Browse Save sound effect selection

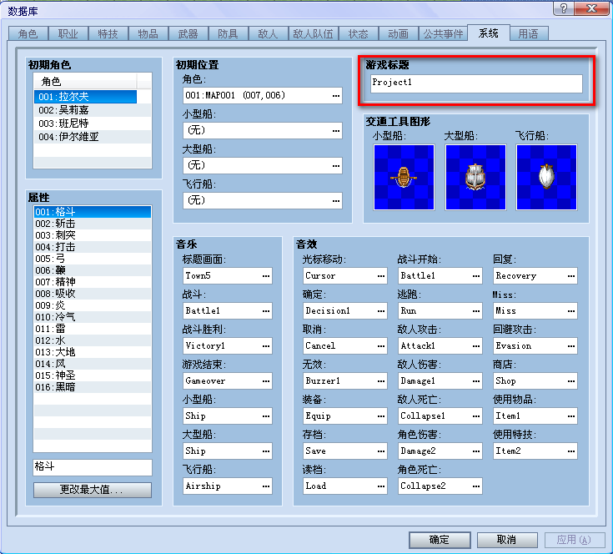(x=381, y=451)
